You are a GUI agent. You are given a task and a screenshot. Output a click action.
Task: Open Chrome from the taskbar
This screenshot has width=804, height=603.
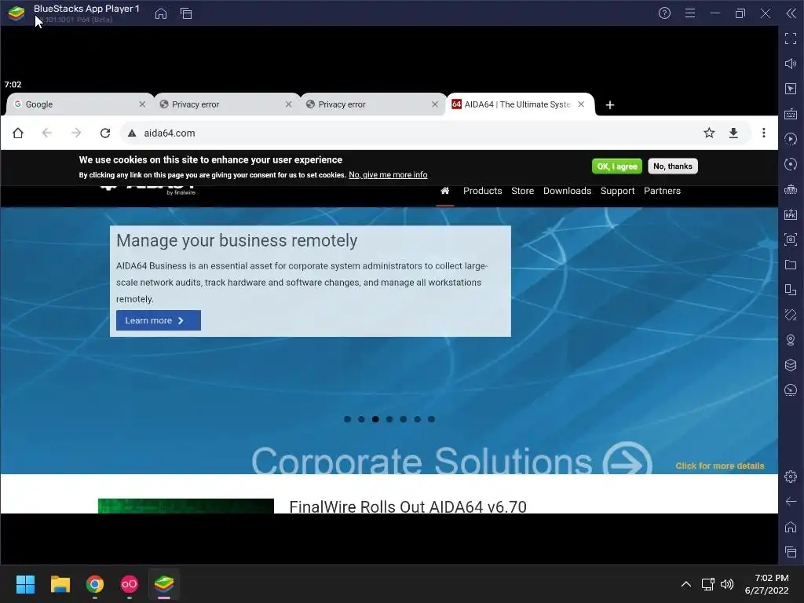(x=95, y=584)
